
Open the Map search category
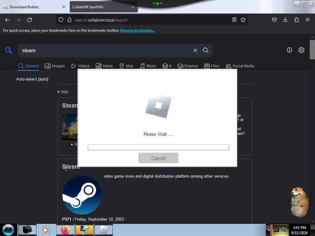coord(126,66)
